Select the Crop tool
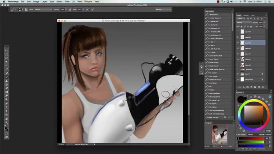This screenshot has width=274, height=154. (x=6, y=65)
